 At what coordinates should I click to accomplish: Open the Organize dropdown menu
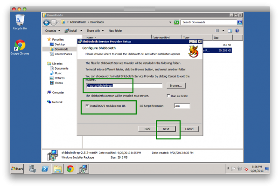click(x=53, y=31)
